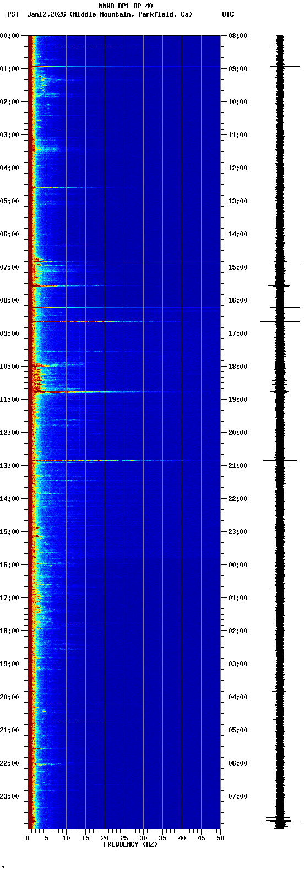
Task: Click the 'PST' timezone label
Action: click(x=13, y=14)
